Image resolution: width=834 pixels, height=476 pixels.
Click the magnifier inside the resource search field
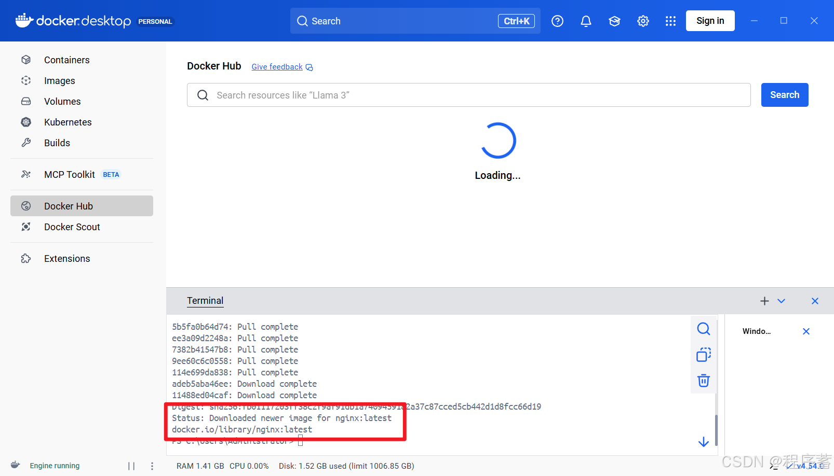coord(203,95)
